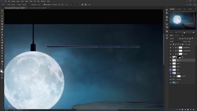Hide the moon layer

tap(171, 70)
